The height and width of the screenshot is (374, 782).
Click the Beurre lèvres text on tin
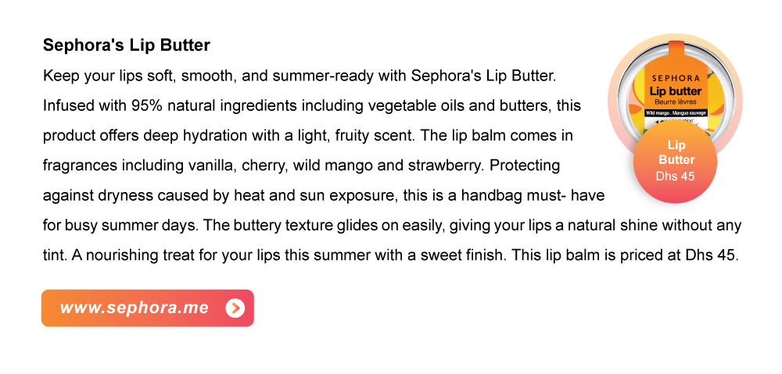pyautogui.click(x=676, y=102)
